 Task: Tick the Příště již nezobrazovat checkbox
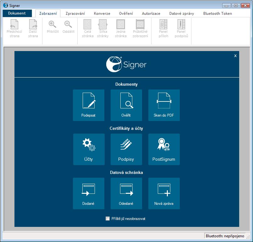(x=107, y=219)
